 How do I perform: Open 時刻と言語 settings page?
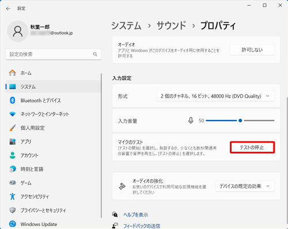(x=53, y=169)
